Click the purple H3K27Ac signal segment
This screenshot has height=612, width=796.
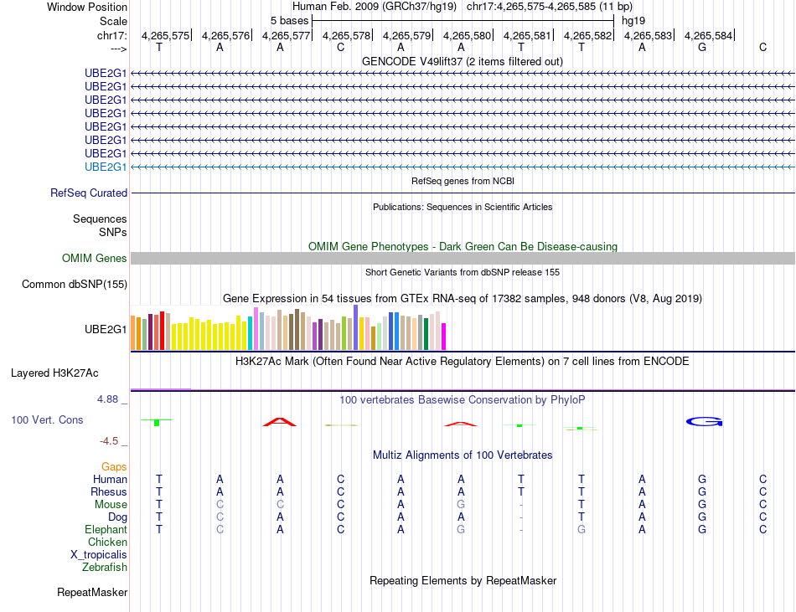click(161, 389)
